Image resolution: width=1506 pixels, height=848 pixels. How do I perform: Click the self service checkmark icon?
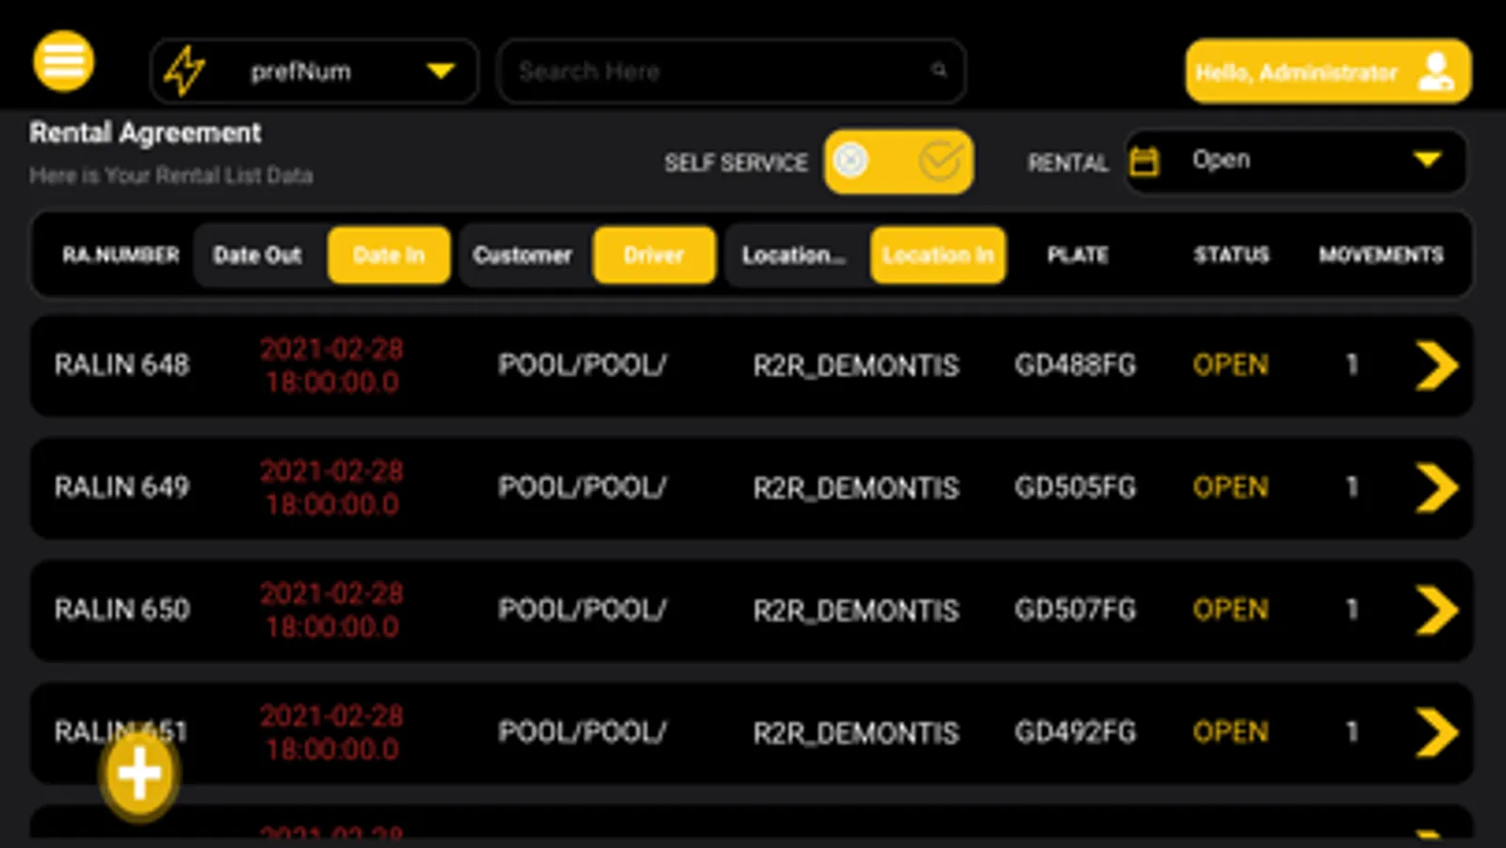[941, 161]
